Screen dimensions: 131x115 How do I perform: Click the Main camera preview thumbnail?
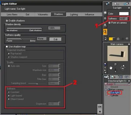(118, 54)
